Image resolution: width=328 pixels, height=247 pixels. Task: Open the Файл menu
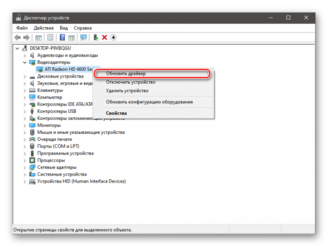coord(22,28)
